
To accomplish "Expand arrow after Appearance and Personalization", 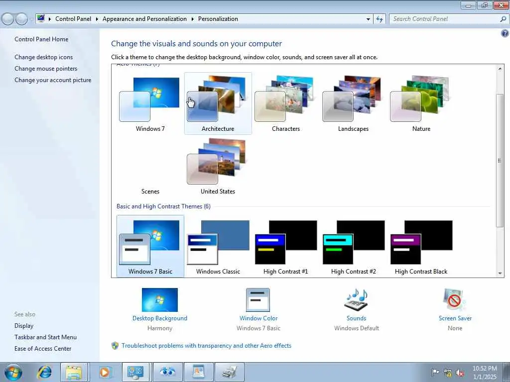I will (x=193, y=19).
